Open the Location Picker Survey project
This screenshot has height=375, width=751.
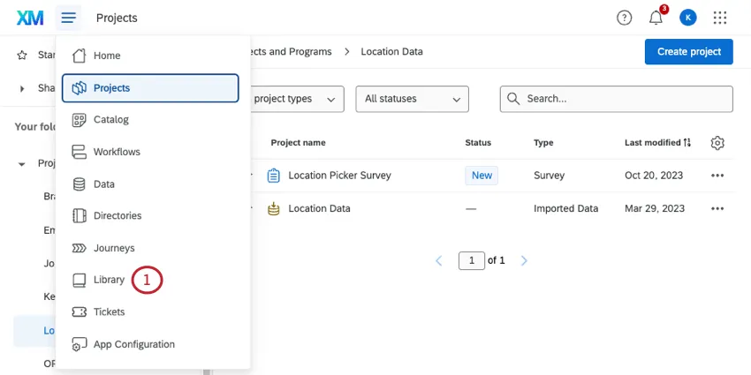[339, 176]
